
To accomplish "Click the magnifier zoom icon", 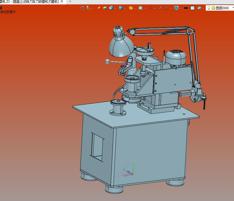I will [x=141, y=8].
